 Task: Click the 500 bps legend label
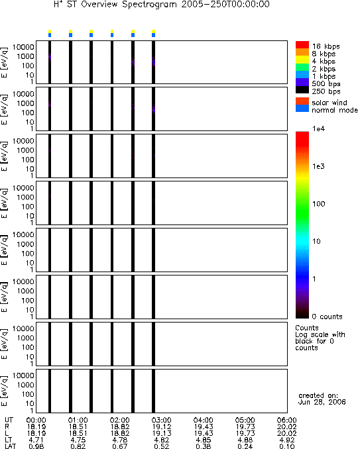[x=326, y=84]
